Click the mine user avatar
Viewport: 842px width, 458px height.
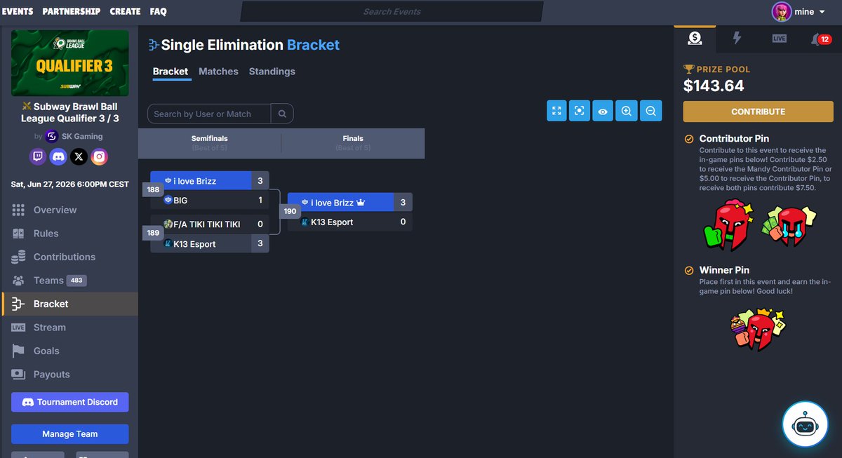coord(782,12)
